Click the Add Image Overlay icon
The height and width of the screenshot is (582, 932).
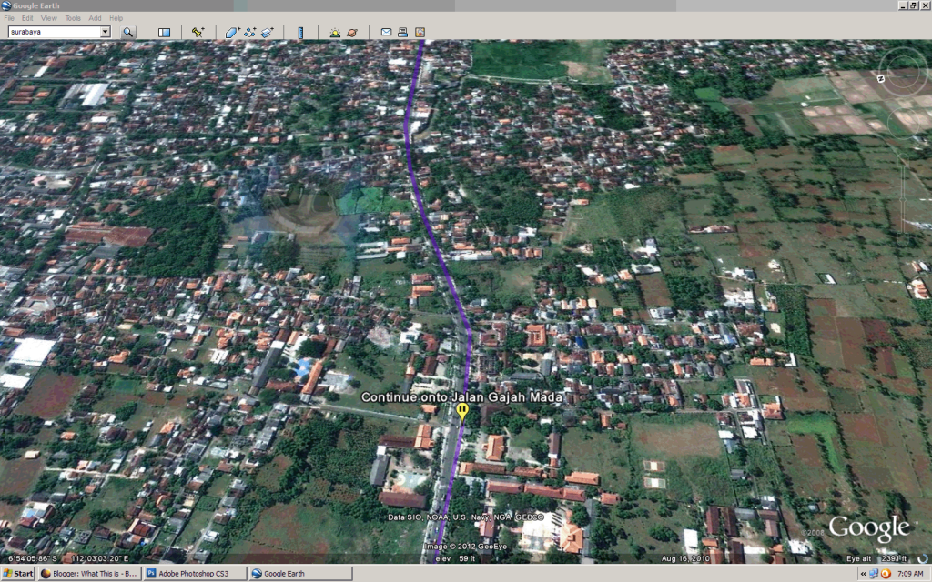(x=267, y=32)
